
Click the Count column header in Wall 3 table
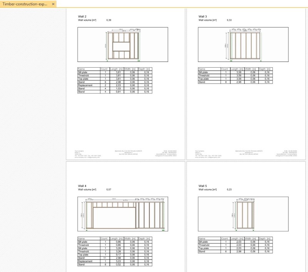[x=225, y=69]
